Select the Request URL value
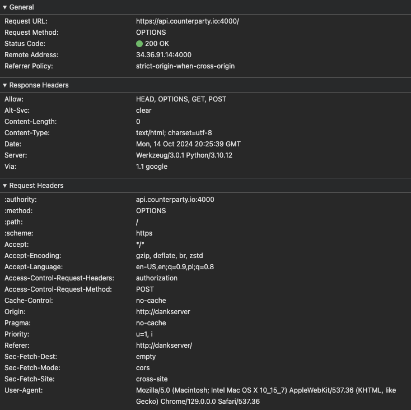Viewport: 411px width, 410px height. pyautogui.click(x=188, y=21)
